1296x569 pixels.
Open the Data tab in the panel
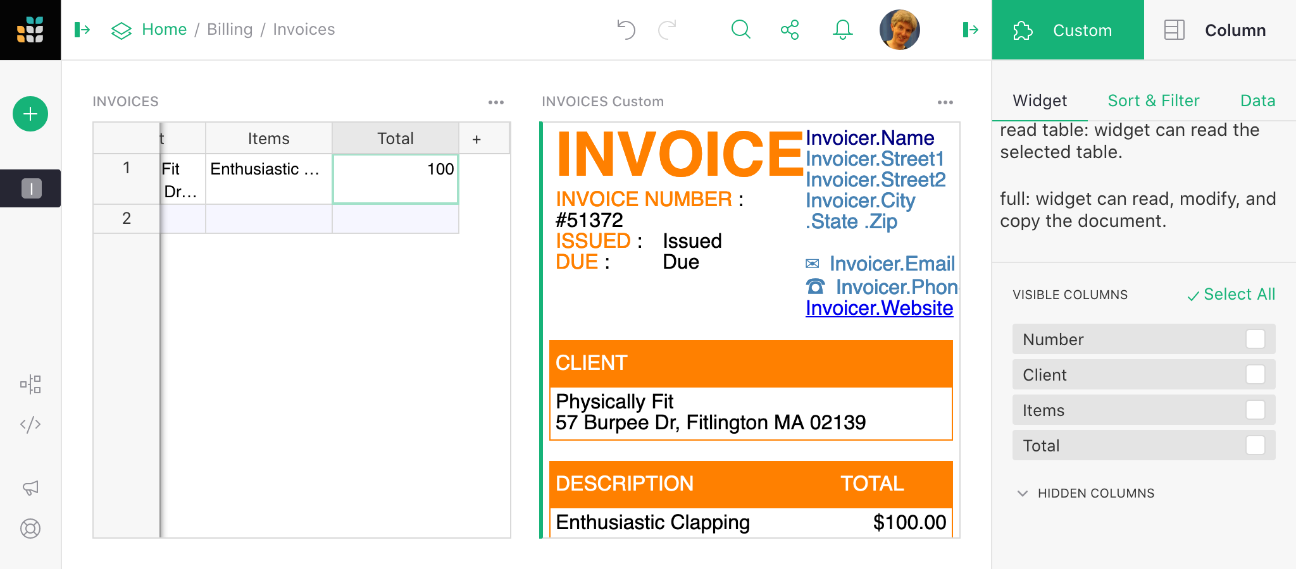click(1257, 100)
